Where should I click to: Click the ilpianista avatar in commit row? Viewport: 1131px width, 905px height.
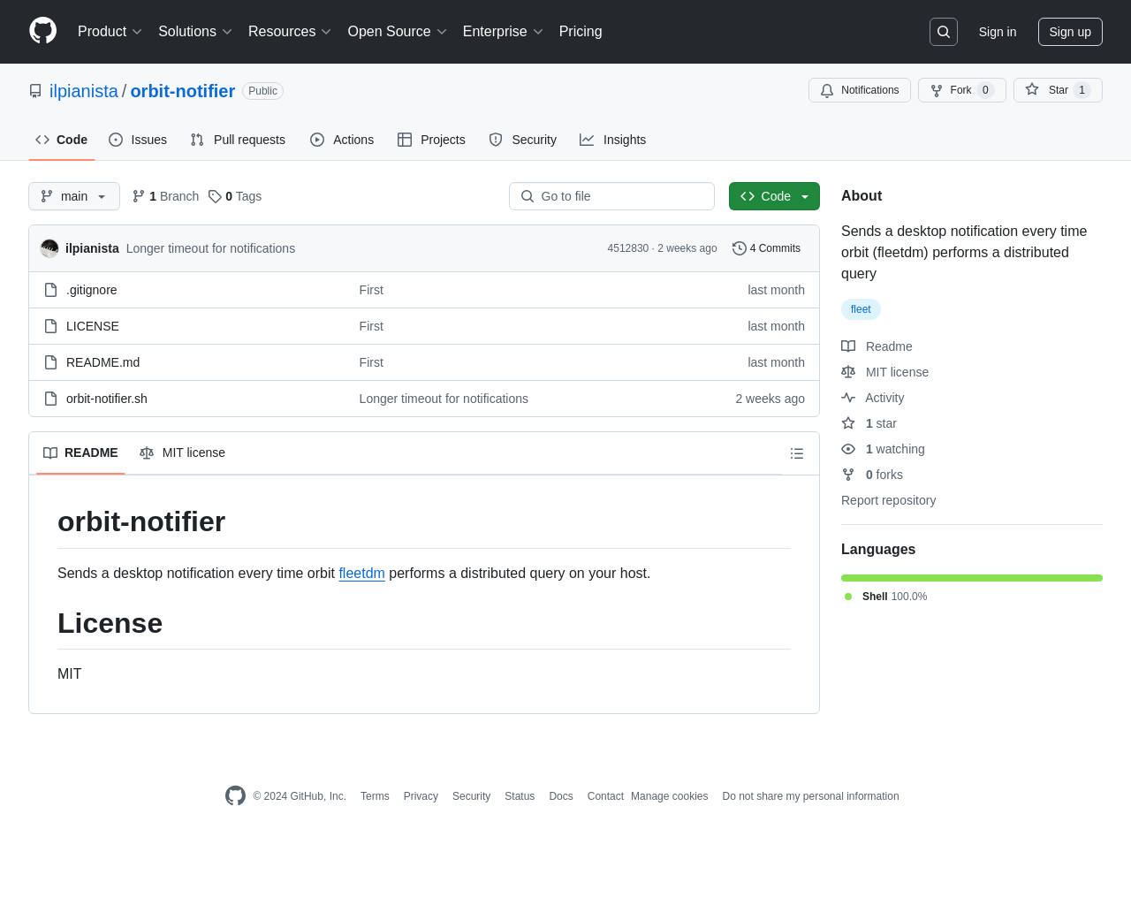pyautogui.click(x=49, y=248)
